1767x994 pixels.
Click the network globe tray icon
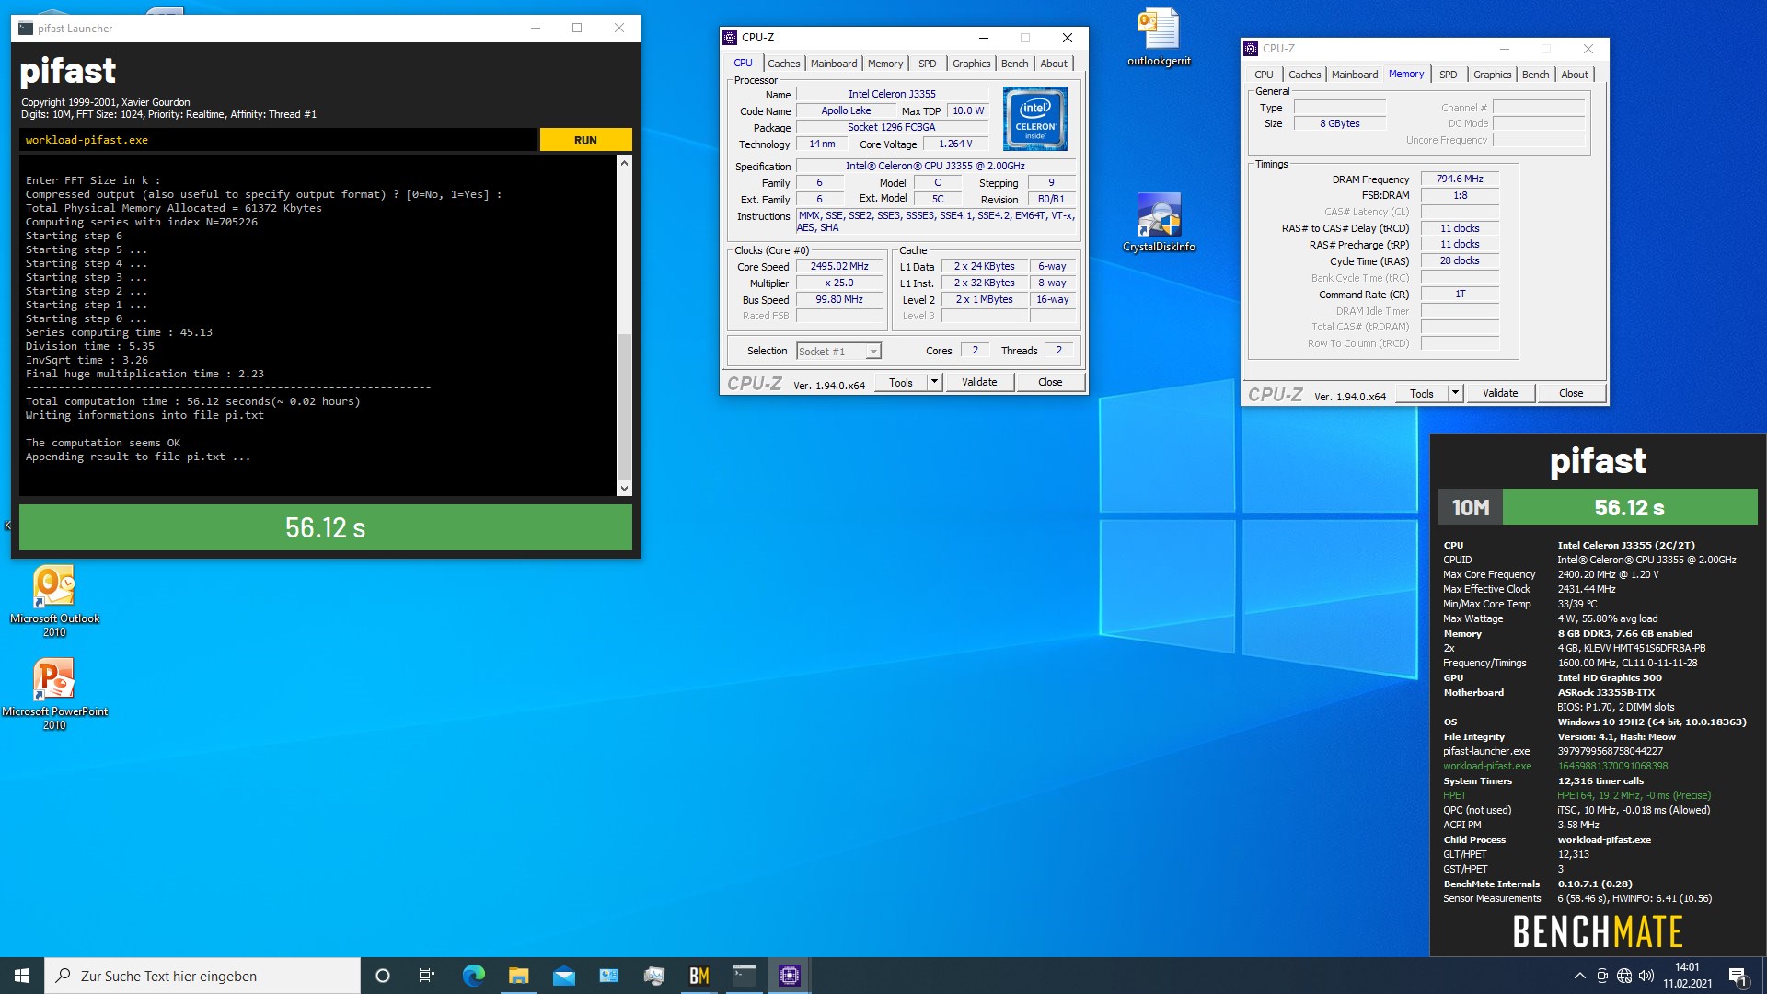pyautogui.click(x=1624, y=976)
